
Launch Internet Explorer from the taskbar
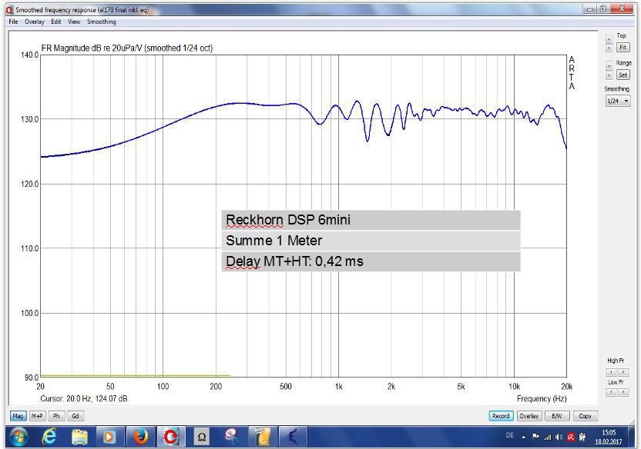point(49,437)
